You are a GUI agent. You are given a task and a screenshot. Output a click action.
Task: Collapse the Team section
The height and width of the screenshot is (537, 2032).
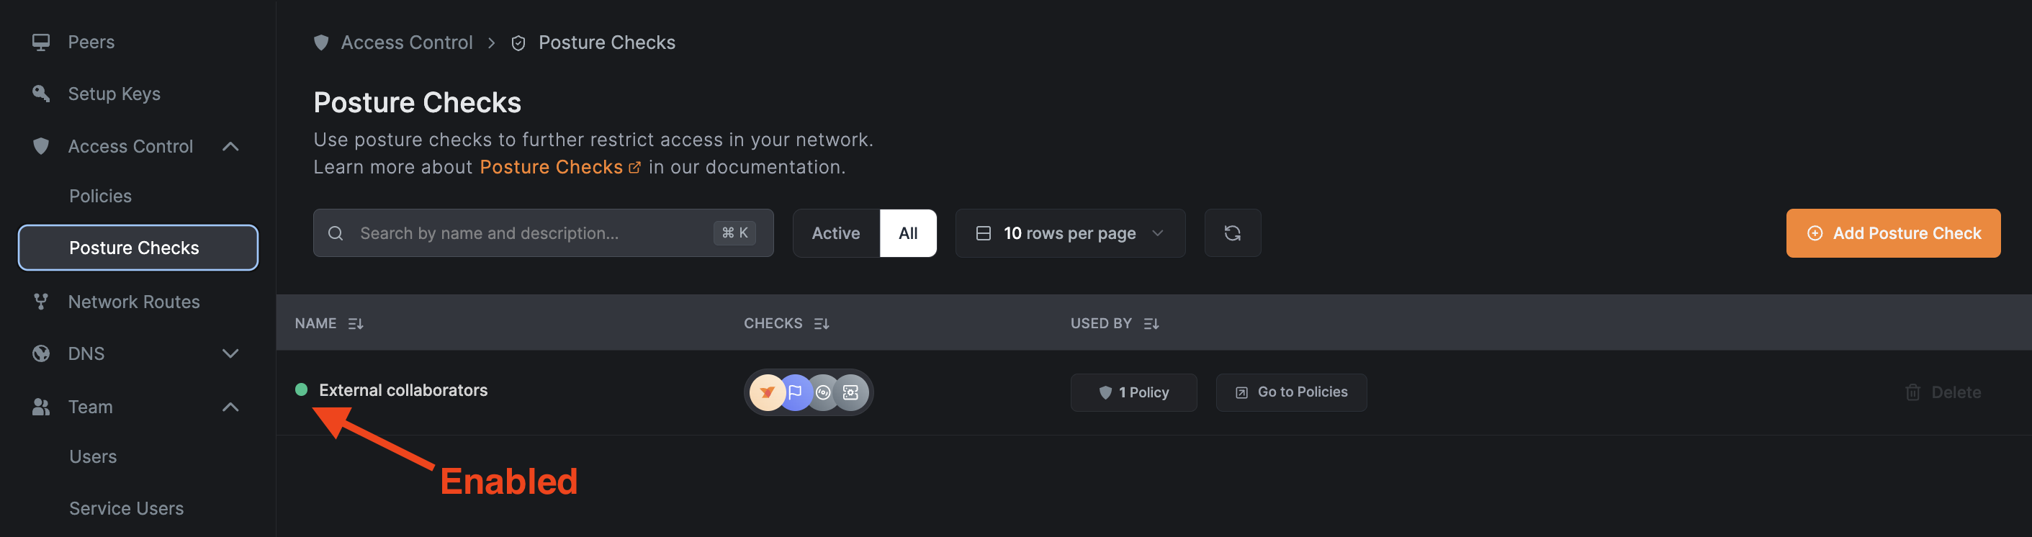(230, 407)
